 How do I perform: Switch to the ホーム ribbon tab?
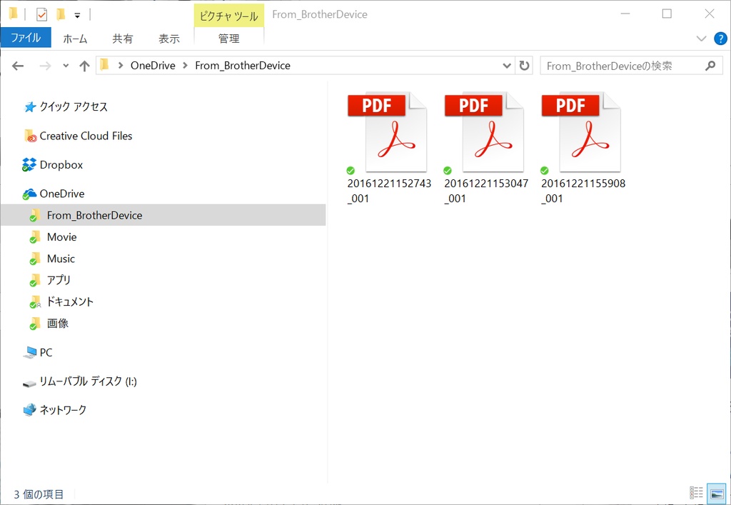(75, 39)
